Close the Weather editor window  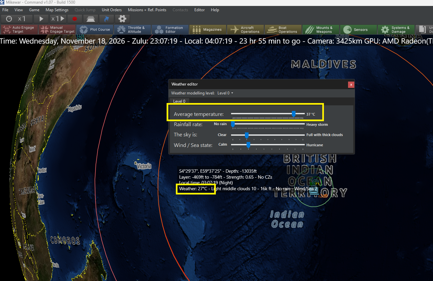coord(351,85)
